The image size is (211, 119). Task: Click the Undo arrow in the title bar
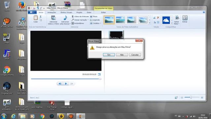pos(38,8)
